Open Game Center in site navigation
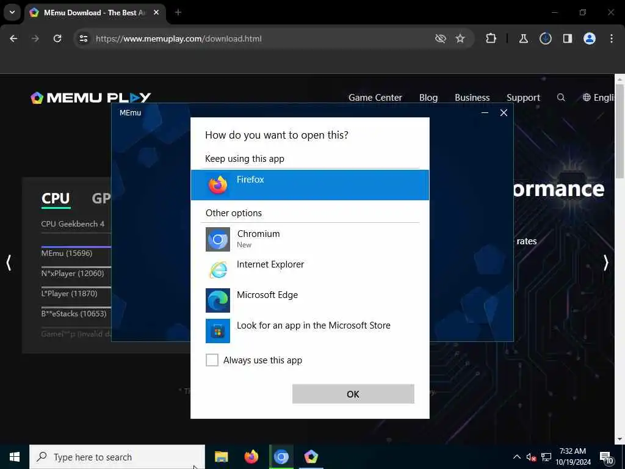 point(375,98)
